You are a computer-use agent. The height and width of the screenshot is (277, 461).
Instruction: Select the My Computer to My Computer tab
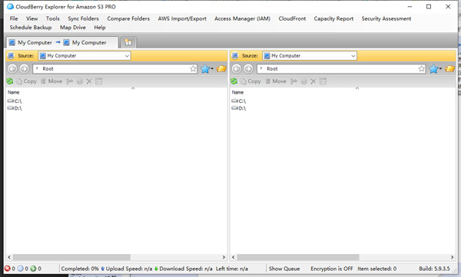62,43
